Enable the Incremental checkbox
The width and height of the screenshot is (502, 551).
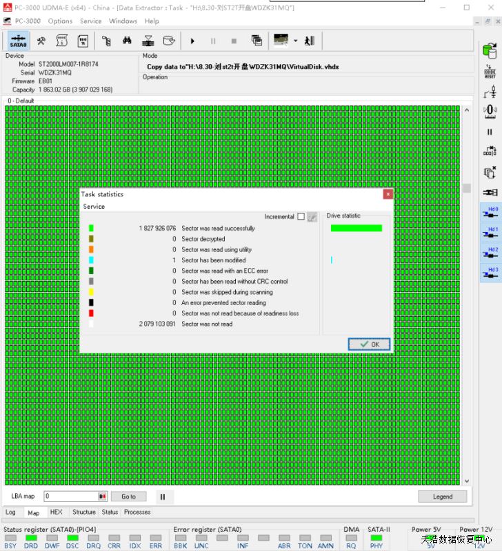tap(301, 216)
